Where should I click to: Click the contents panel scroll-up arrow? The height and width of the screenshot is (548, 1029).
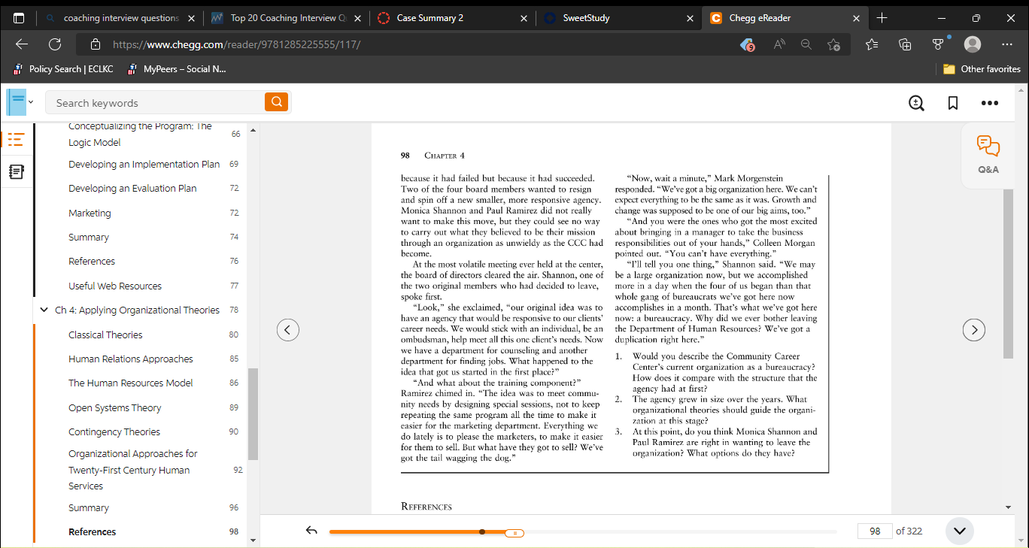pyautogui.click(x=253, y=130)
